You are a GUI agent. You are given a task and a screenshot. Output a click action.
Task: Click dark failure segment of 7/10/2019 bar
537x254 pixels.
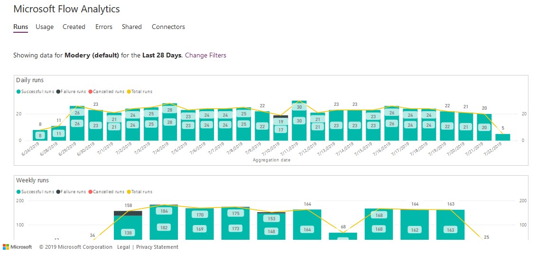coord(280,116)
